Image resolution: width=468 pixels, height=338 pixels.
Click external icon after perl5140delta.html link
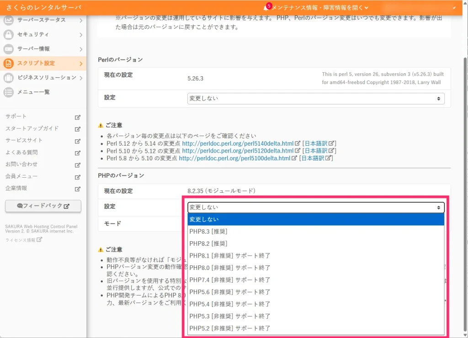(x=297, y=143)
